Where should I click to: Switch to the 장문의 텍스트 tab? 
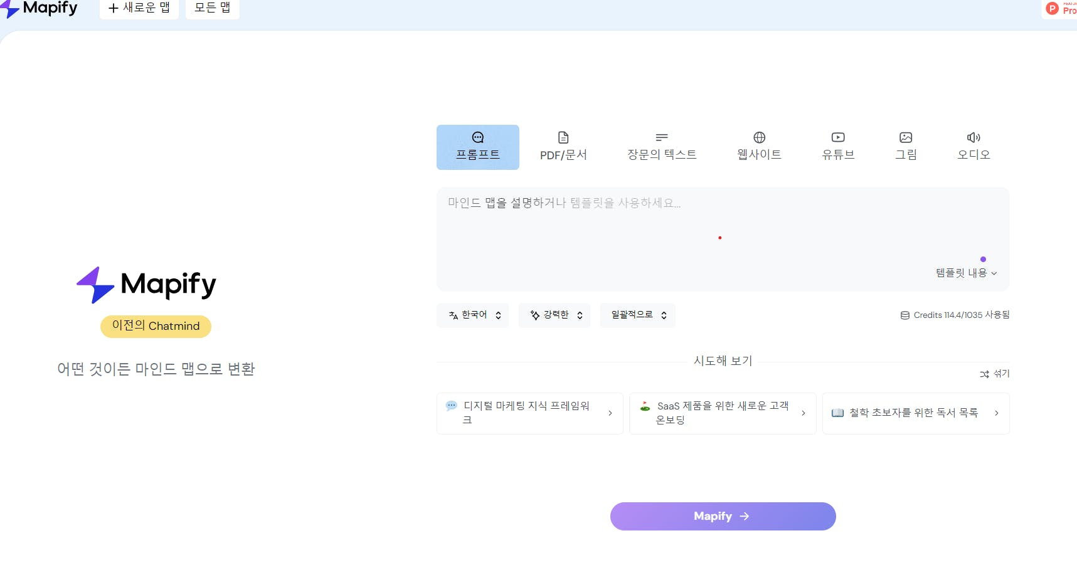coord(662,147)
